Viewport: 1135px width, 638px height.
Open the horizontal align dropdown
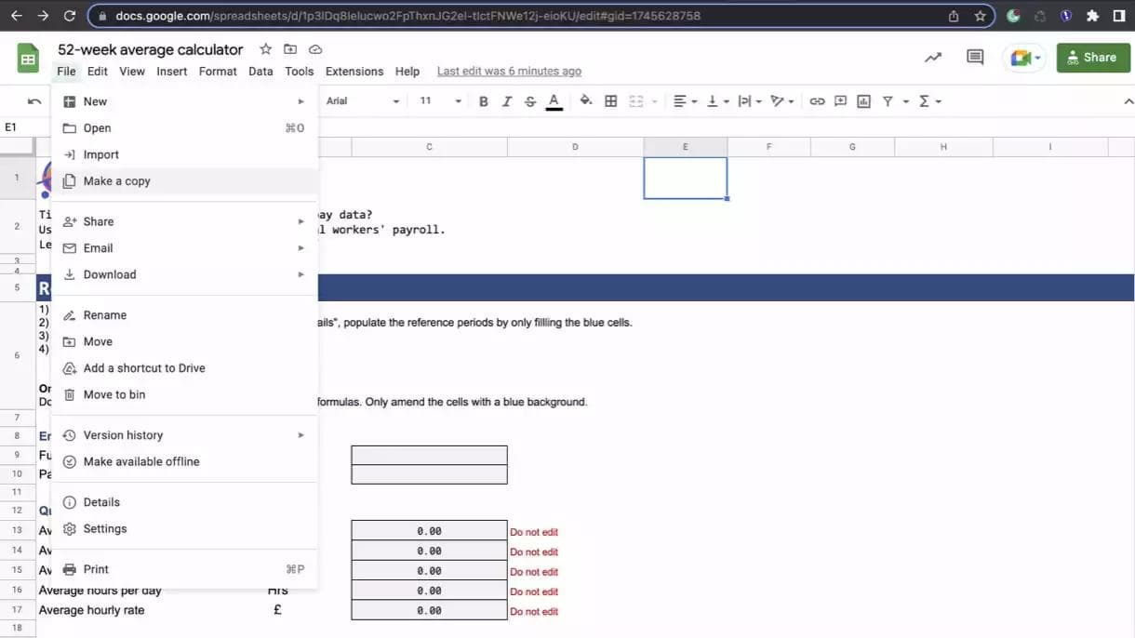(x=686, y=100)
